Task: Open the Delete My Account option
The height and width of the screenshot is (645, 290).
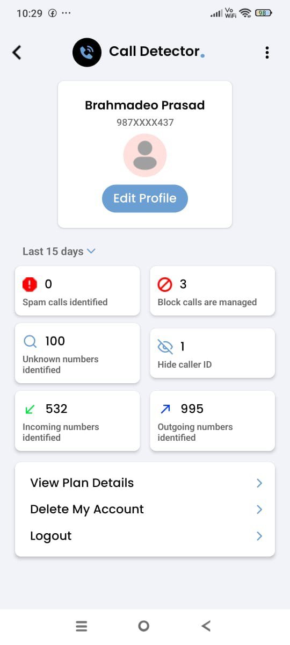Action: coord(145,509)
